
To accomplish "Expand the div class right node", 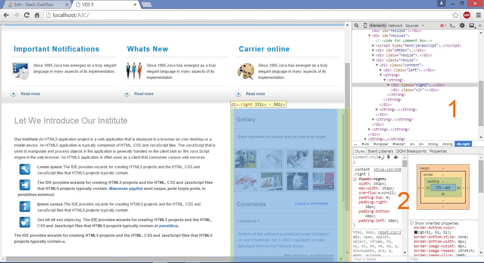I will pyautogui.click(x=389, y=85).
